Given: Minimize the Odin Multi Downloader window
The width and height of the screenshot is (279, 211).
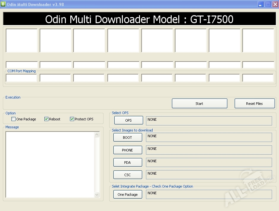Looking at the screenshot, I should [261, 4].
